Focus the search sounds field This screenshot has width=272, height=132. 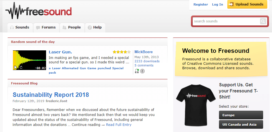pyautogui.click(x=226, y=21)
